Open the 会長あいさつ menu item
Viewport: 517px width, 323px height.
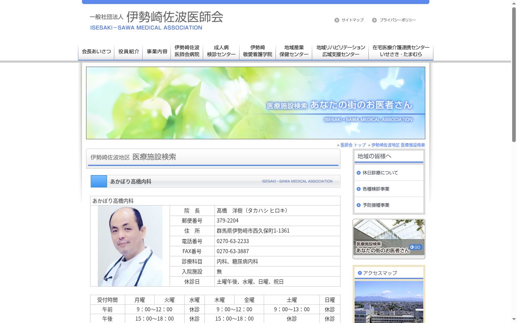[x=96, y=52]
